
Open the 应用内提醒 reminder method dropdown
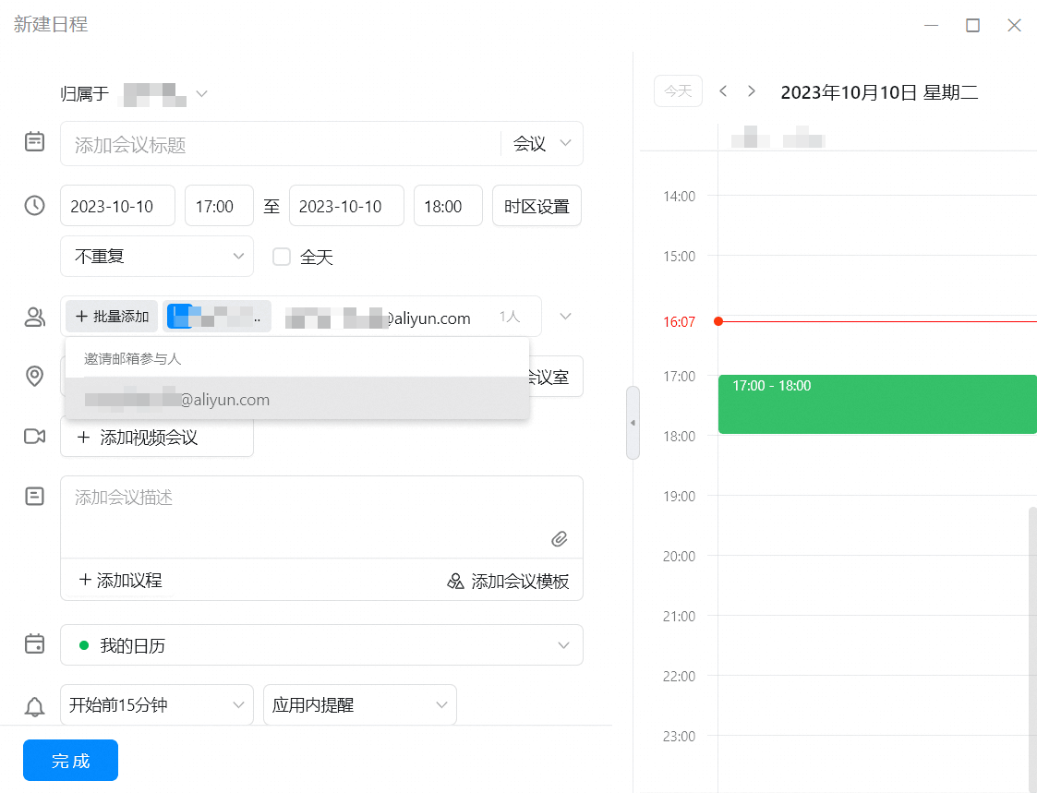[360, 704]
